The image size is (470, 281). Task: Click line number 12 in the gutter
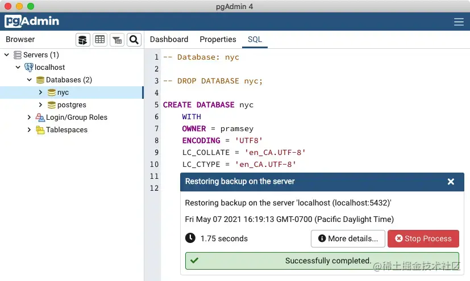155,188
